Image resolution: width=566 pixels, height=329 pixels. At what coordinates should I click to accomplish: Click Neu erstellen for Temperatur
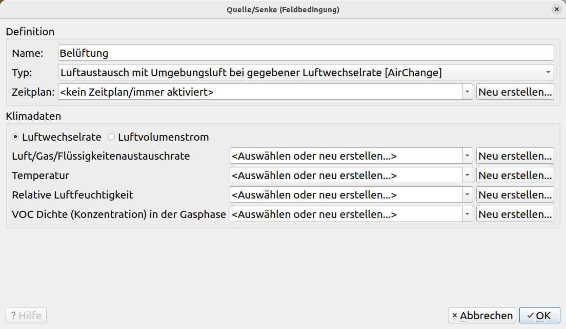coord(515,176)
